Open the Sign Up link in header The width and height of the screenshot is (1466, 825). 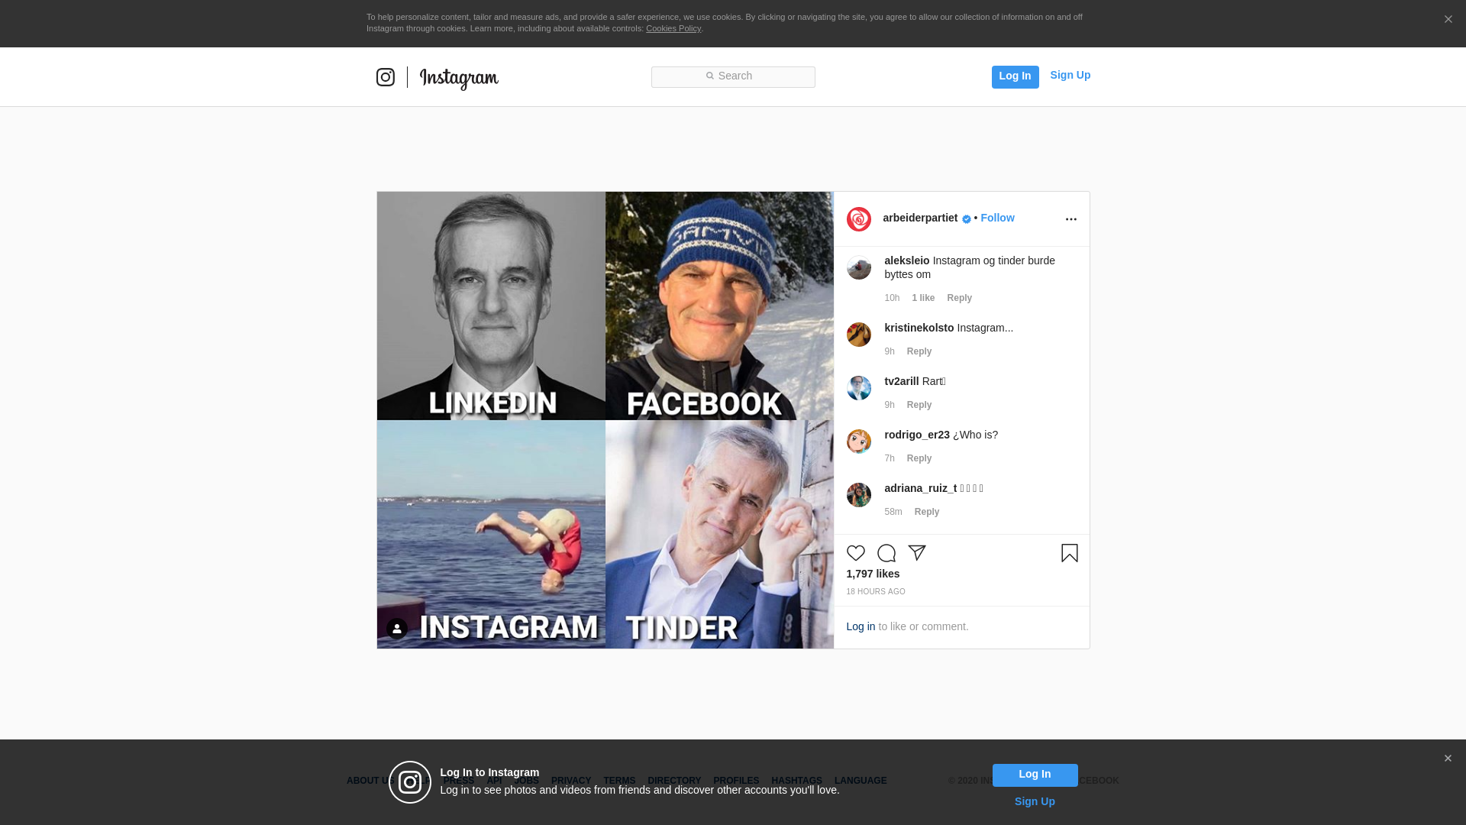(1070, 75)
